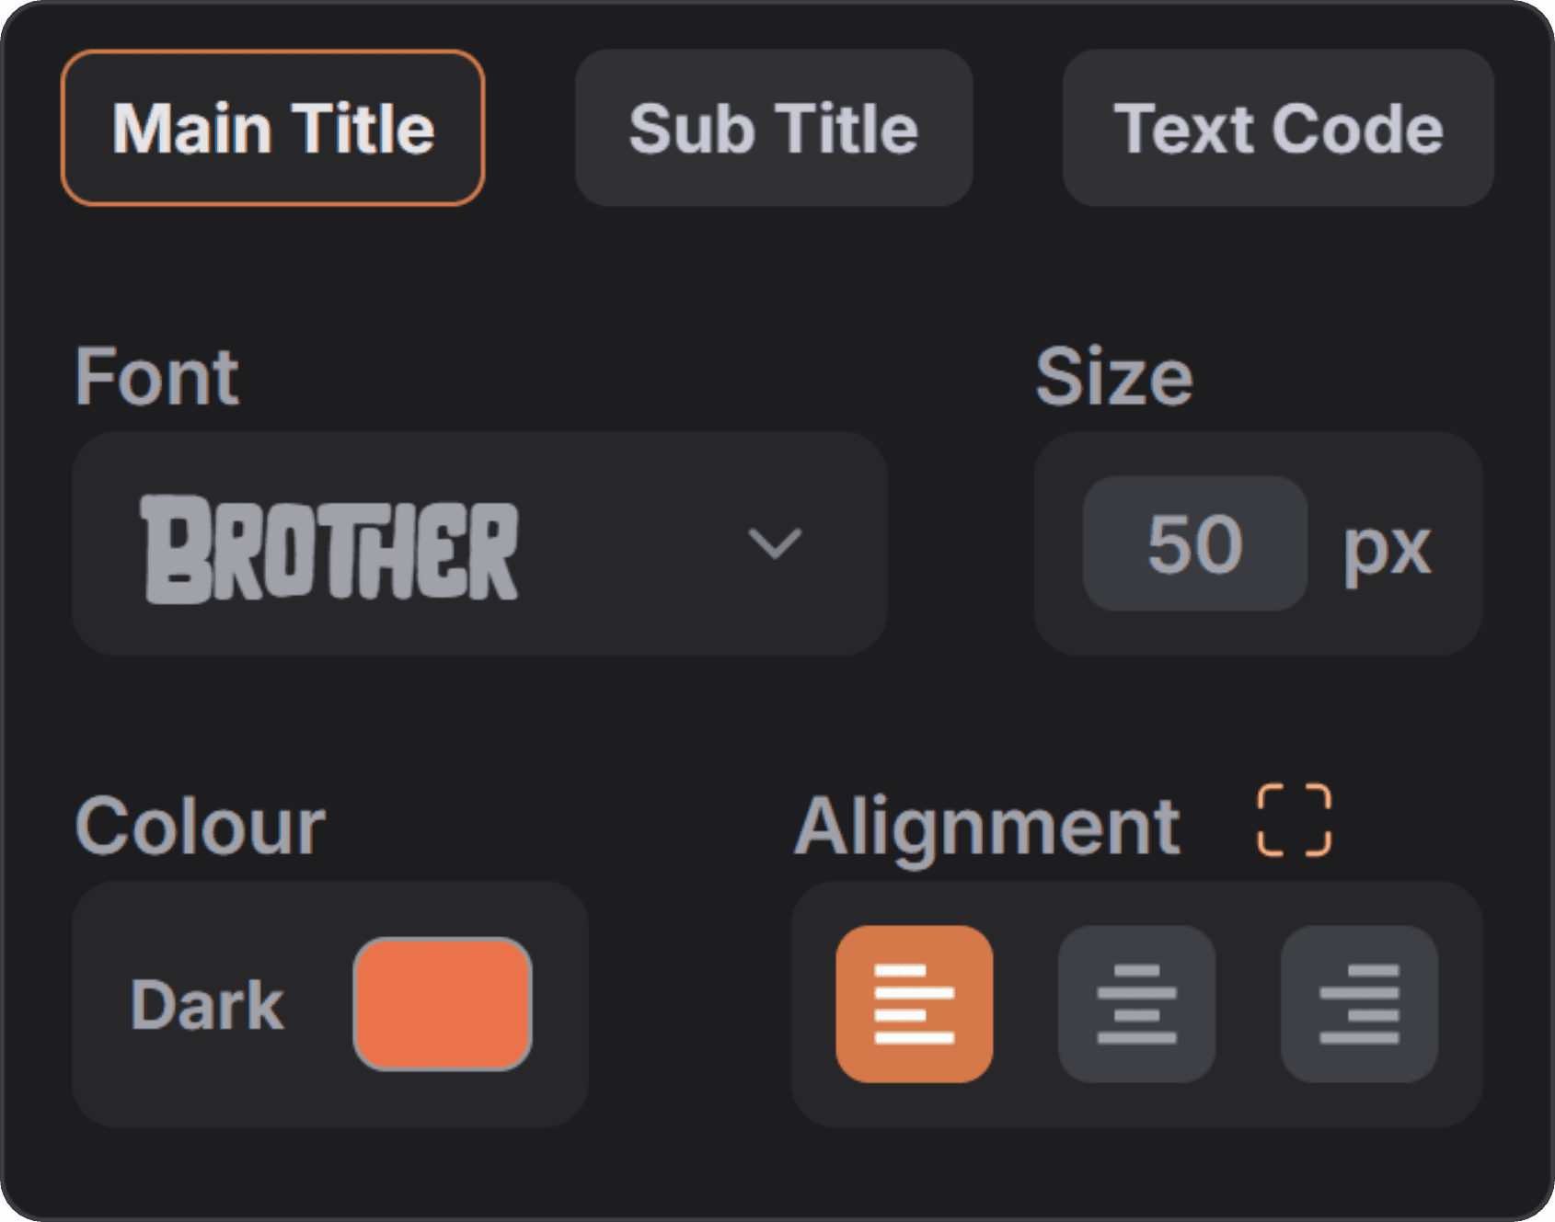The width and height of the screenshot is (1555, 1222).
Task: Click the Size section label
Action: coord(1113,372)
